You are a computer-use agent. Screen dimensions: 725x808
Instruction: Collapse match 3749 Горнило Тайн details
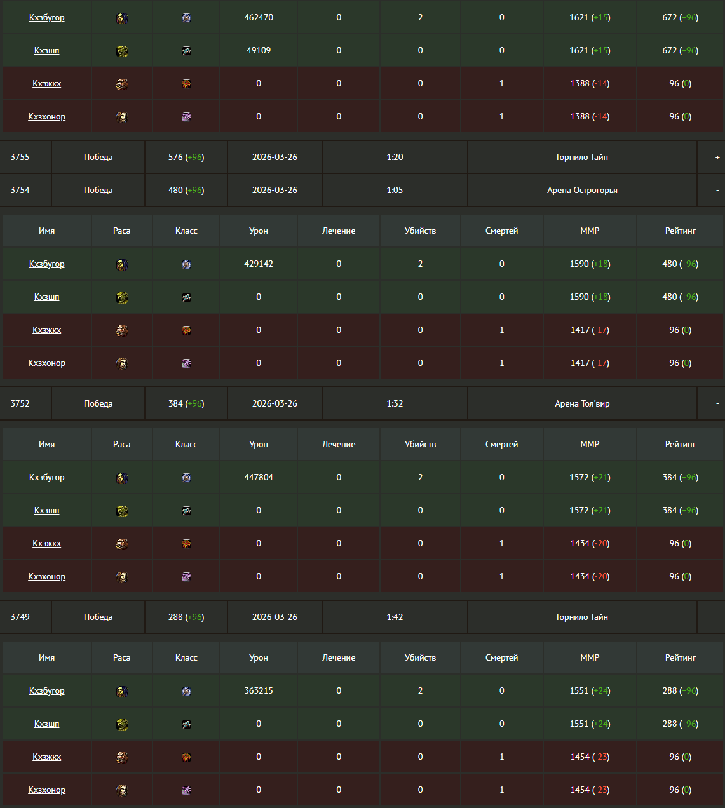717,617
